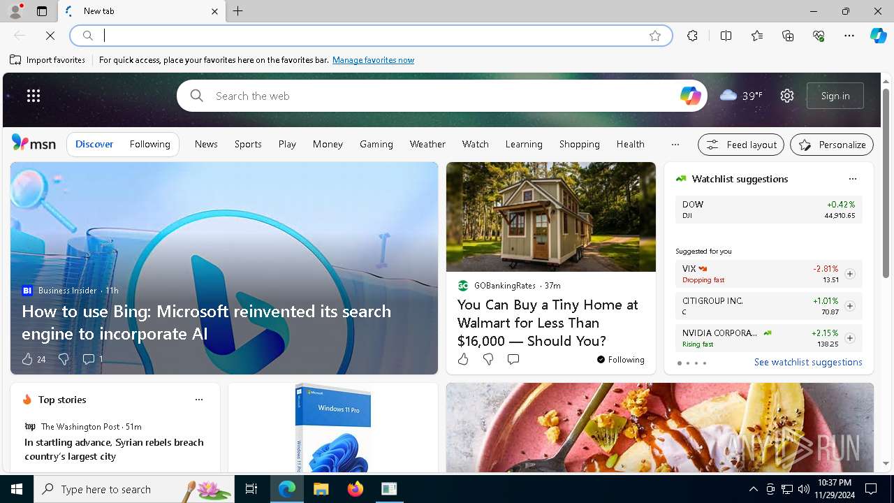Image resolution: width=894 pixels, height=503 pixels.
Task: Open the weather 39°F widget
Action: pos(741,96)
